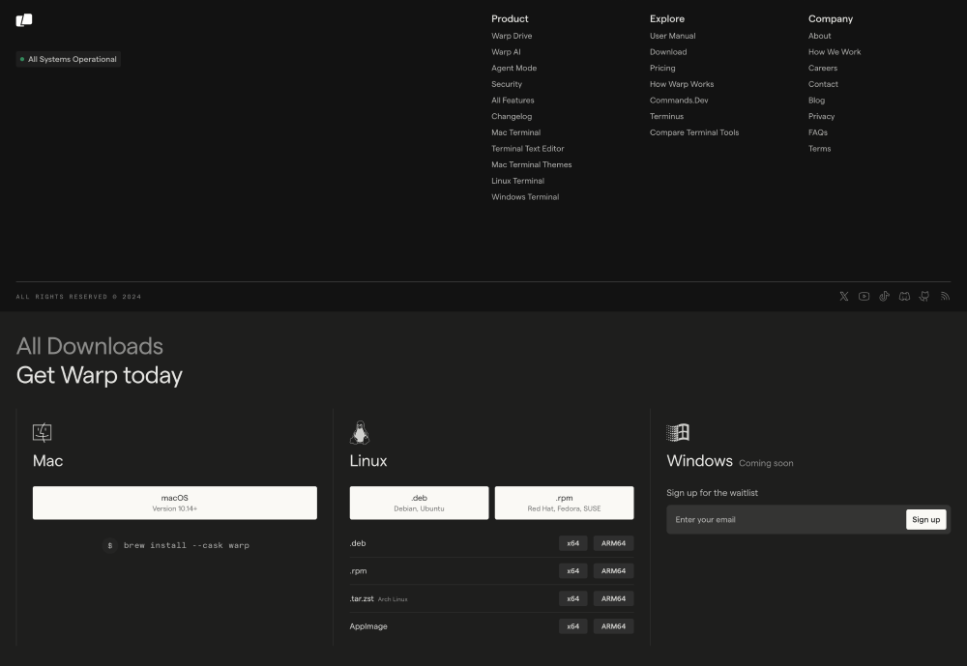Visit the Commands.Dev link
The width and height of the screenshot is (967, 666).
679,100
